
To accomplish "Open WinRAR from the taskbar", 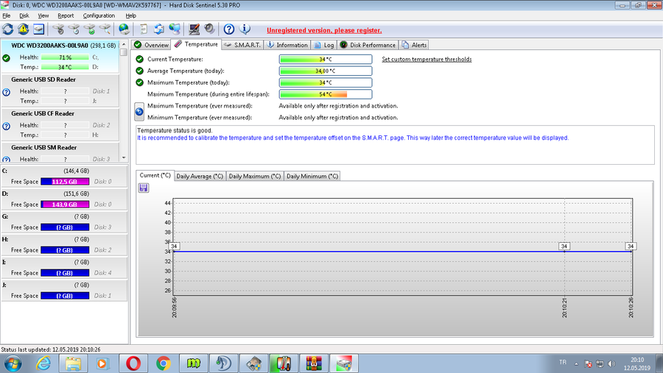I will (x=314, y=363).
